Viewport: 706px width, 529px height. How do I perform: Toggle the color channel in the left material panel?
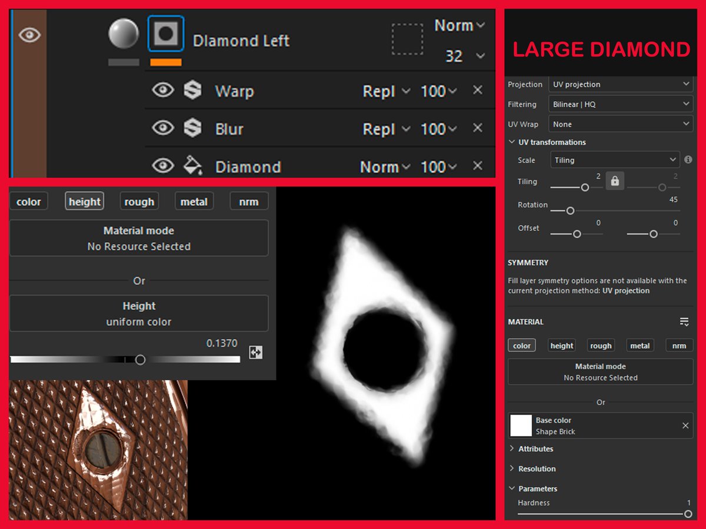click(29, 202)
